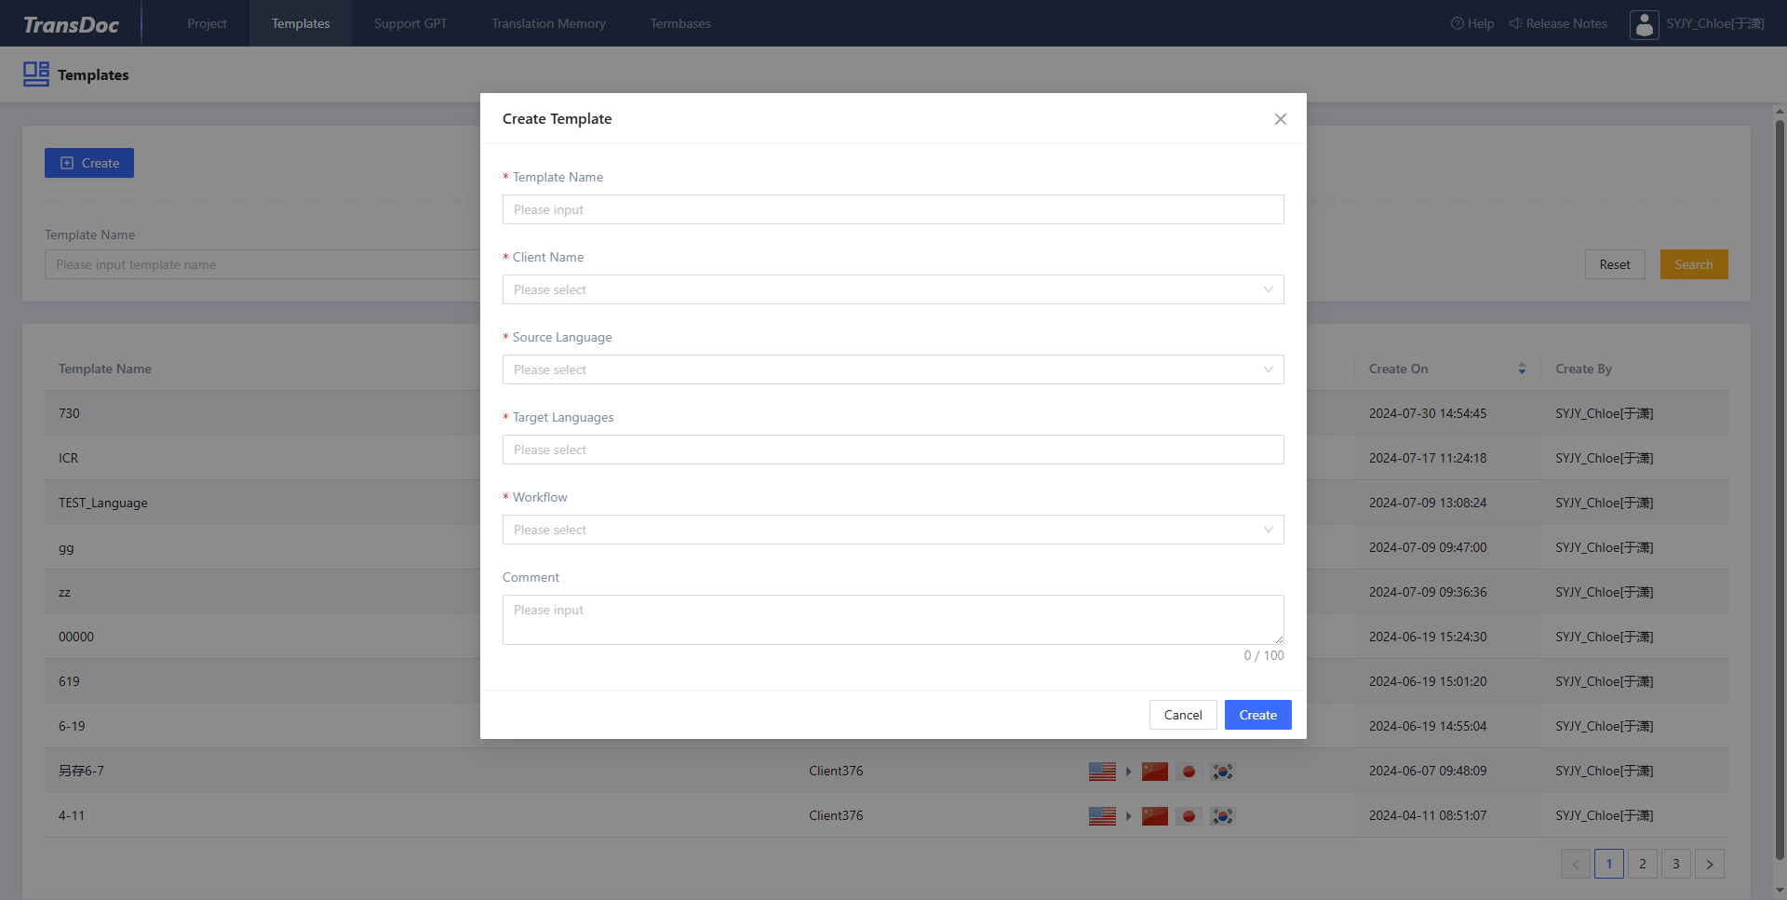Expand the Client Name dropdown
This screenshot has width=1787, height=900.
(893, 289)
